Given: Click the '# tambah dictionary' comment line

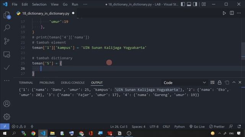Looking at the screenshot, I should pyautogui.click(x=52, y=58).
